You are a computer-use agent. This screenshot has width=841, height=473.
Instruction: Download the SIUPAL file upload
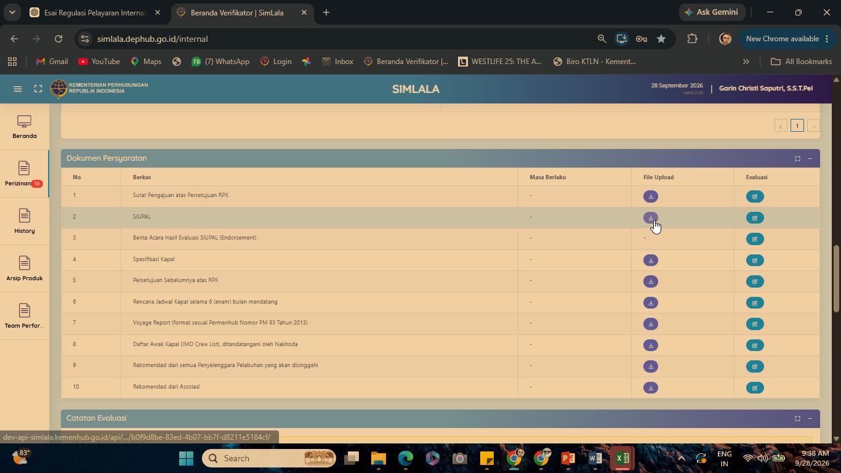click(650, 218)
